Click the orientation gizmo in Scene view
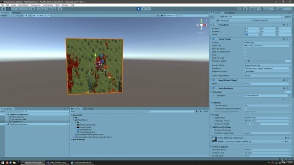 tap(201, 25)
